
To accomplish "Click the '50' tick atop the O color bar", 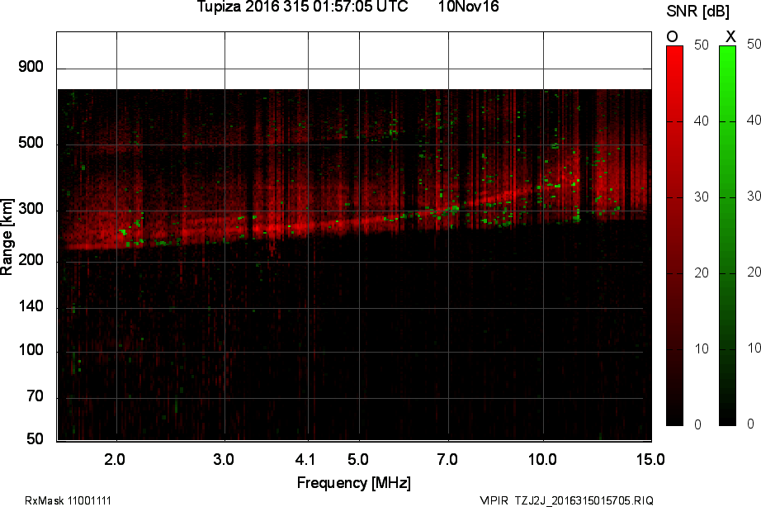I will tap(702, 45).
